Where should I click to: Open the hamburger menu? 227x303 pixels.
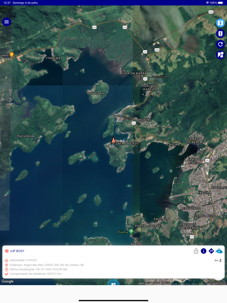[x=6, y=22]
